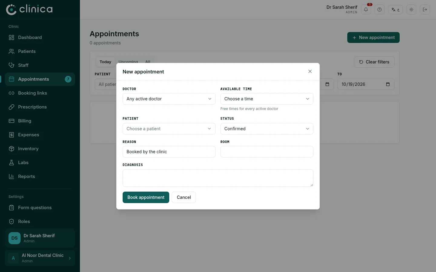This screenshot has height=272, width=436.
Task: Click the New appointment button
Action: [373, 37]
